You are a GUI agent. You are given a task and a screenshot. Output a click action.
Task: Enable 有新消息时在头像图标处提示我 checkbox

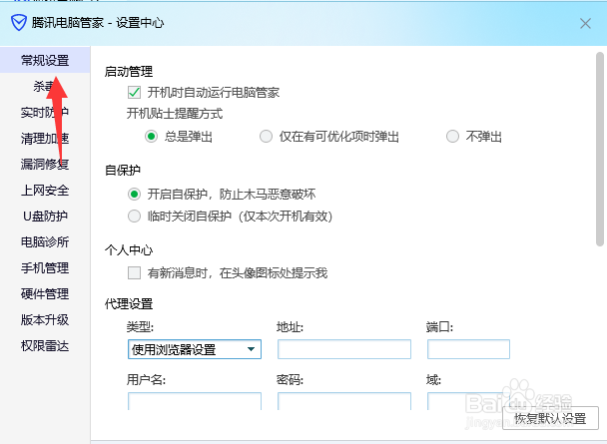point(135,272)
